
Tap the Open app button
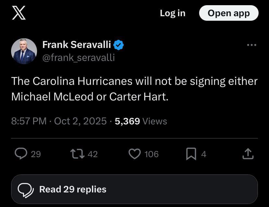point(228,13)
